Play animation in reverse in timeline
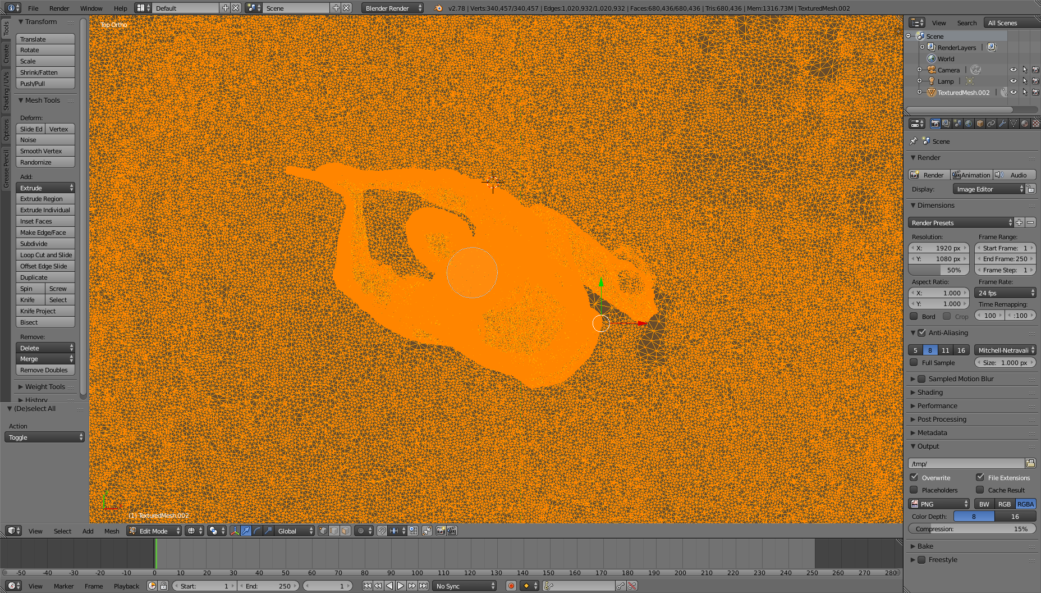Viewport: 1041px width, 593px height. pyautogui.click(x=389, y=586)
